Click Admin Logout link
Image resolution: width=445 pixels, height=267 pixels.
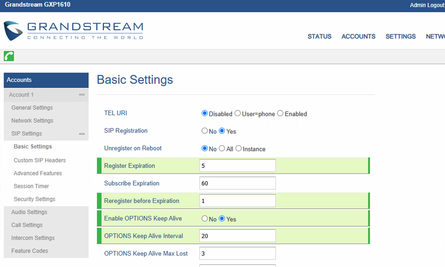coord(427,5)
